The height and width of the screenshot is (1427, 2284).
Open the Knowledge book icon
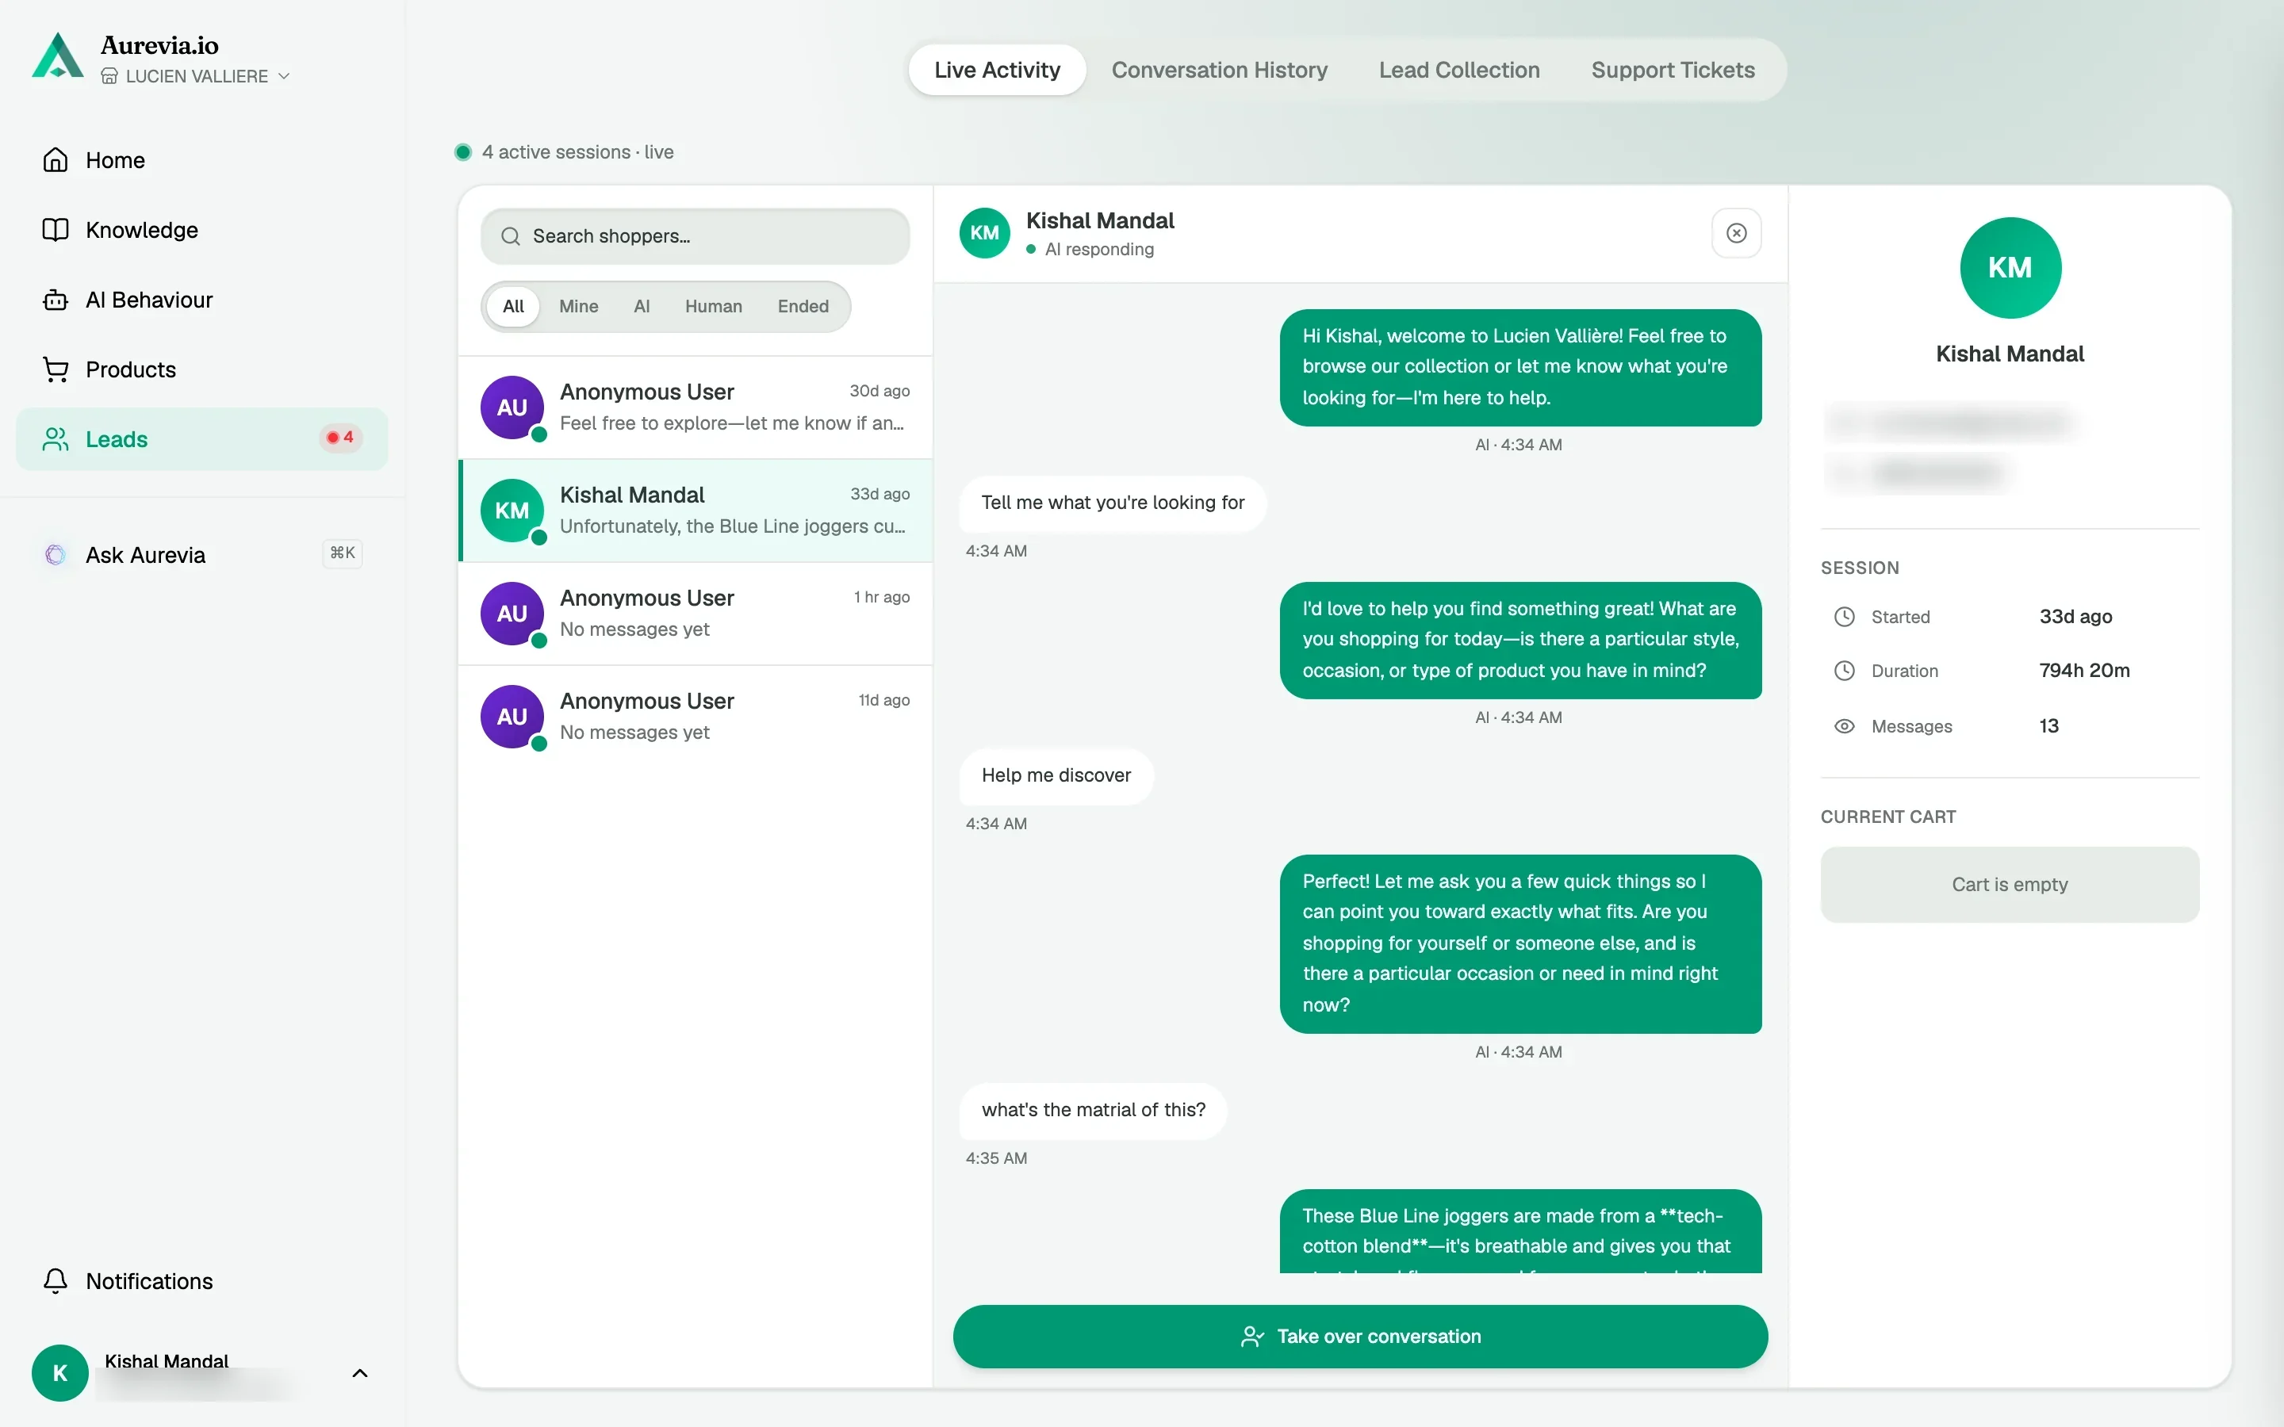point(56,229)
